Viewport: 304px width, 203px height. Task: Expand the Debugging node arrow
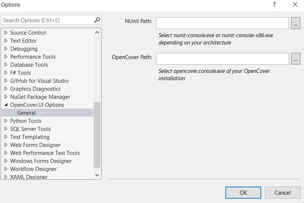[6, 49]
